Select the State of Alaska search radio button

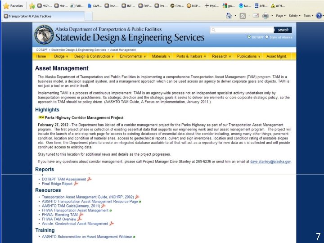267,36
